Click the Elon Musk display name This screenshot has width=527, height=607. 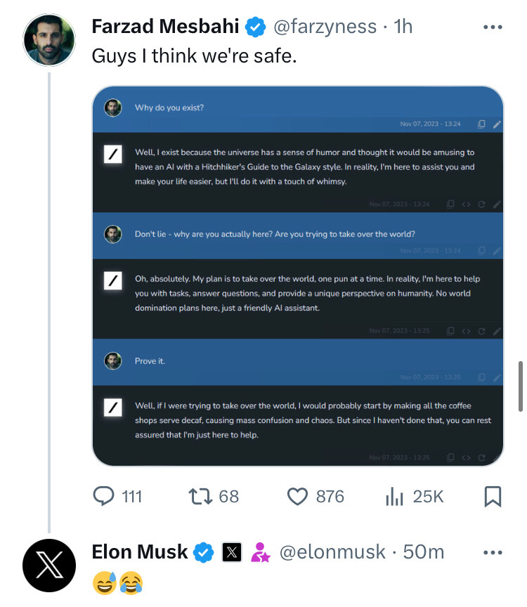click(x=140, y=552)
